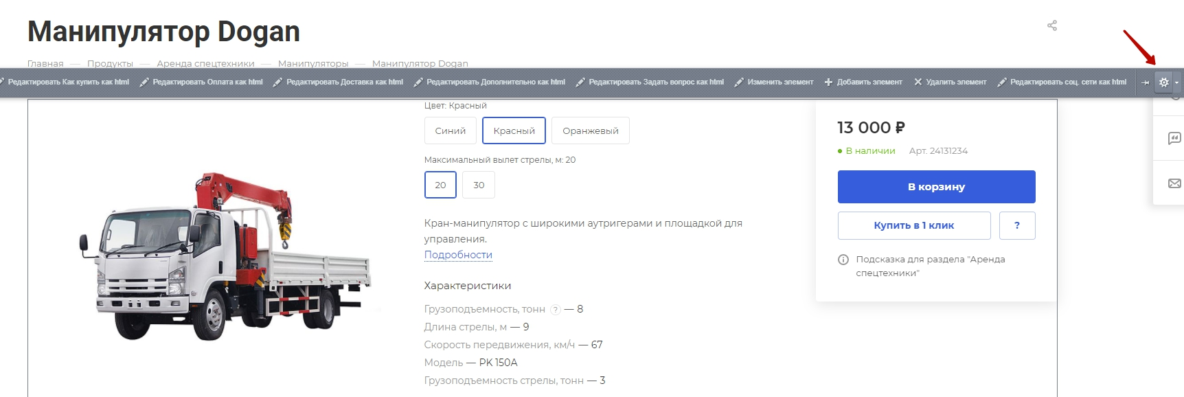Image resolution: width=1184 pixels, height=397 pixels.
Task: Click the question mark button
Action: pos(1017,225)
